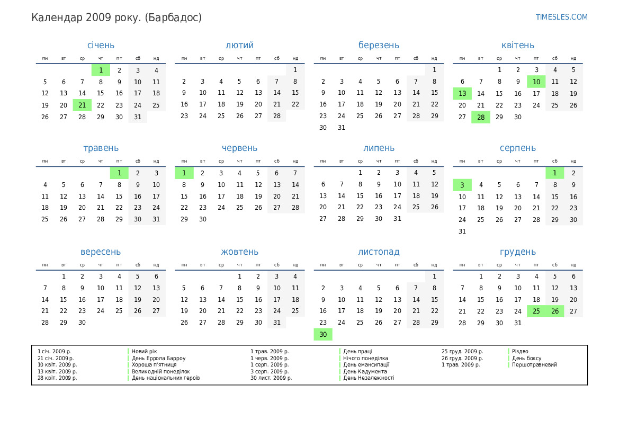Click legend date "1 січ. 2009 р."

click(x=54, y=351)
